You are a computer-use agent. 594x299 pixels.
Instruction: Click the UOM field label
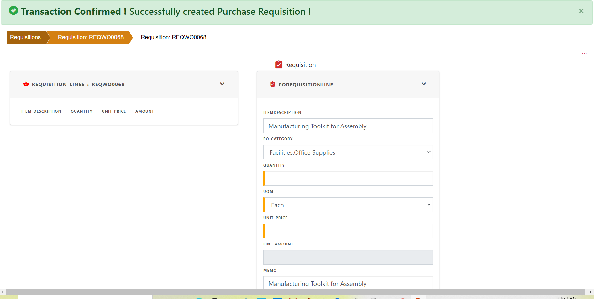(x=268, y=192)
